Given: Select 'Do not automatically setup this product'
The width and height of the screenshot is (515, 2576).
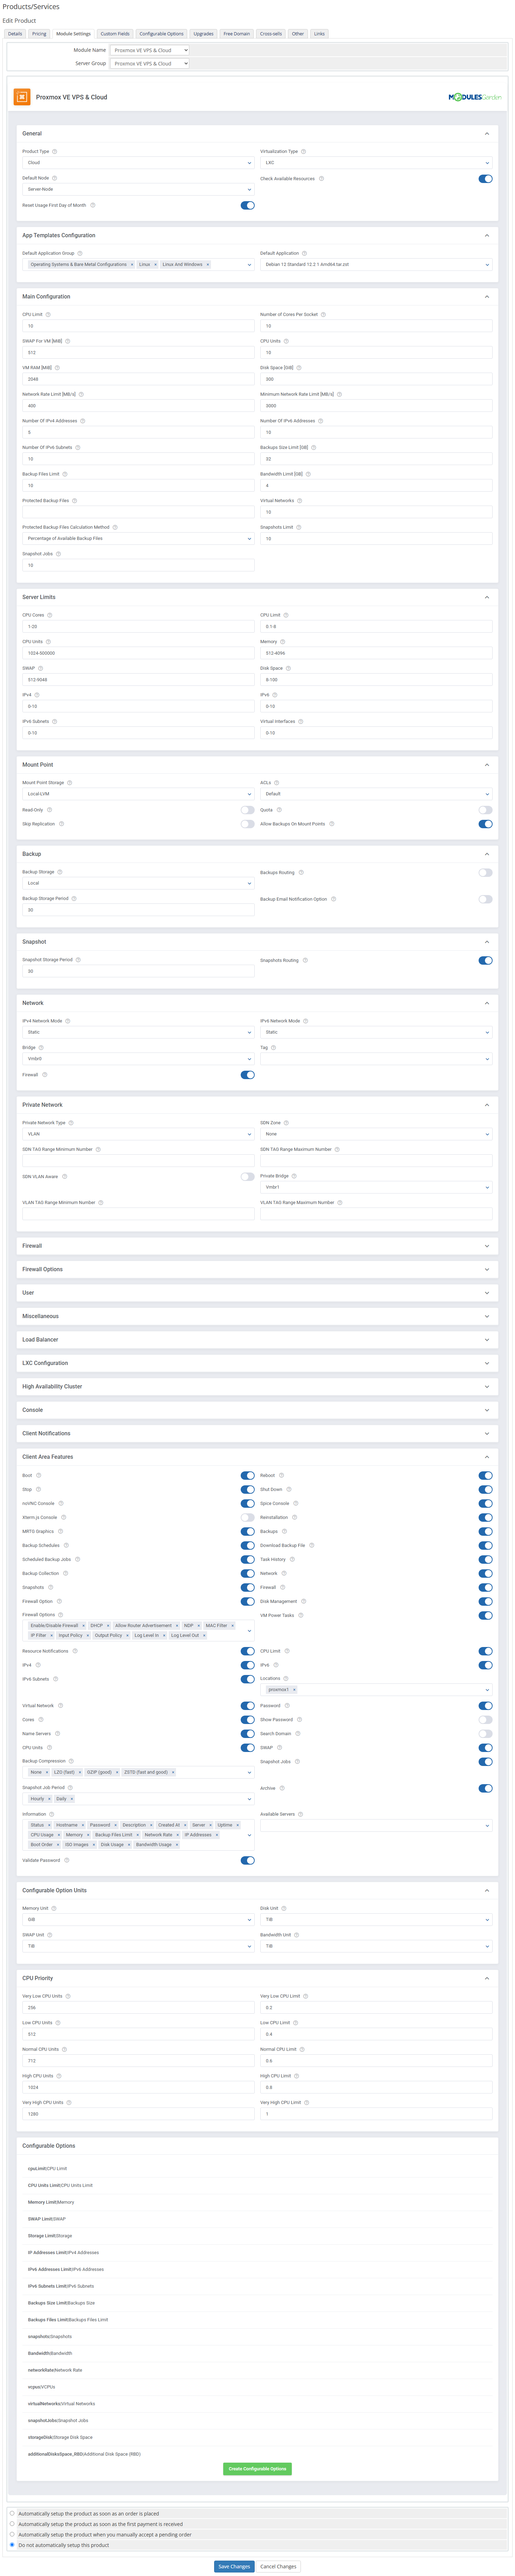Looking at the screenshot, I should (x=12, y=2545).
